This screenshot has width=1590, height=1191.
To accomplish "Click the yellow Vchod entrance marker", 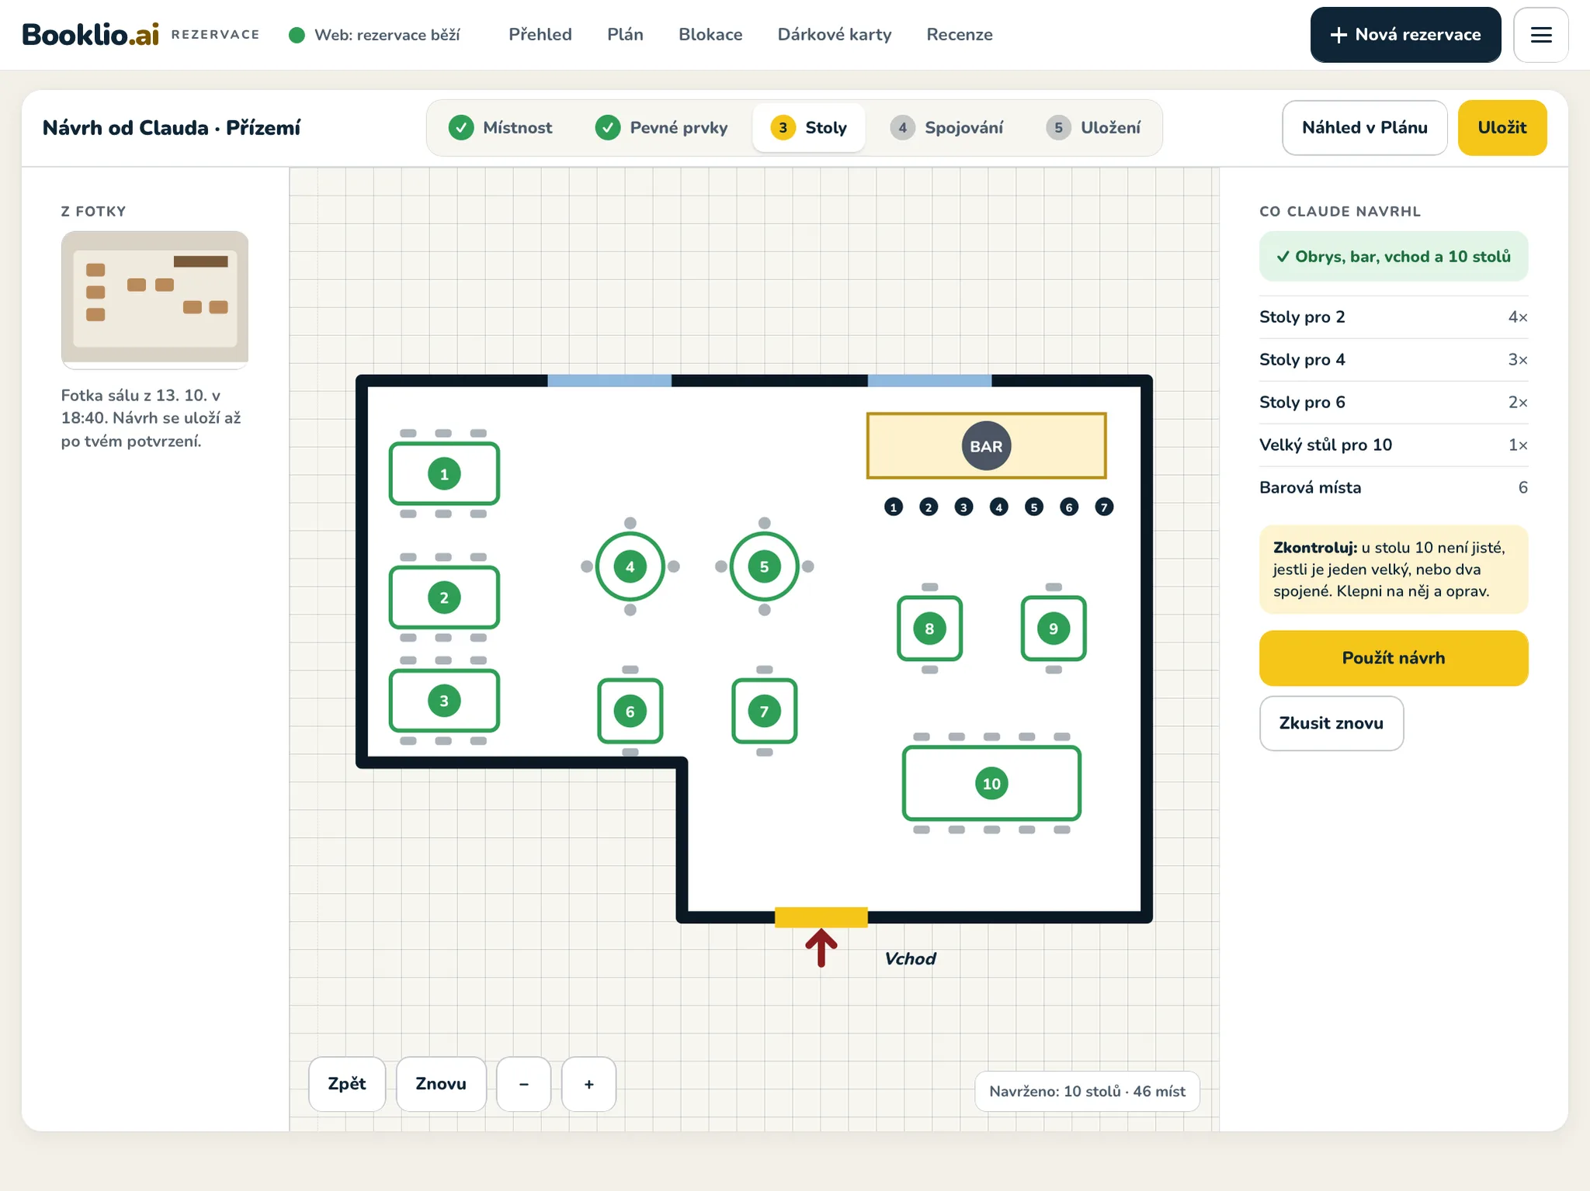I will [821, 917].
